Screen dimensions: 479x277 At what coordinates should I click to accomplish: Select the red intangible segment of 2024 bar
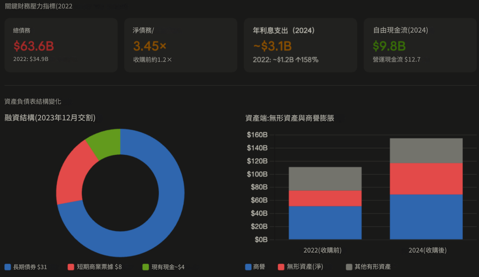[x=426, y=179]
